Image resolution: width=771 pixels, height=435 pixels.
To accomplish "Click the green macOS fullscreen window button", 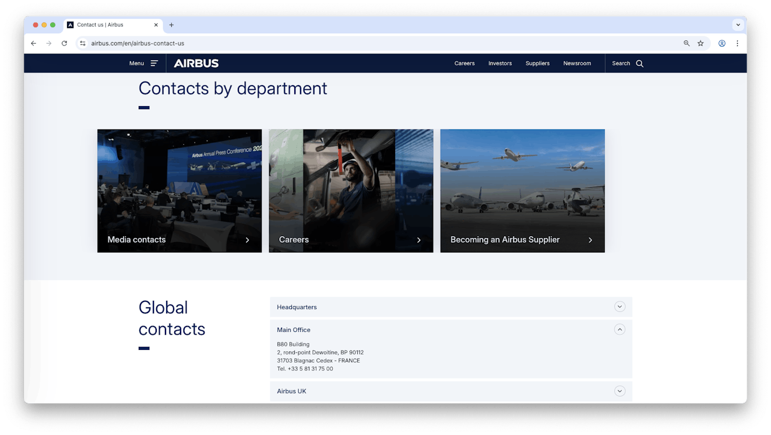I will 52,25.
